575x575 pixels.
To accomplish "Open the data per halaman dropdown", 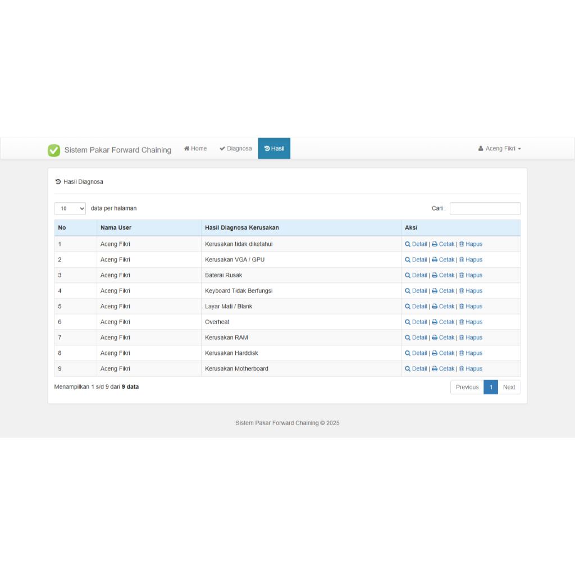I will click(x=70, y=209).
